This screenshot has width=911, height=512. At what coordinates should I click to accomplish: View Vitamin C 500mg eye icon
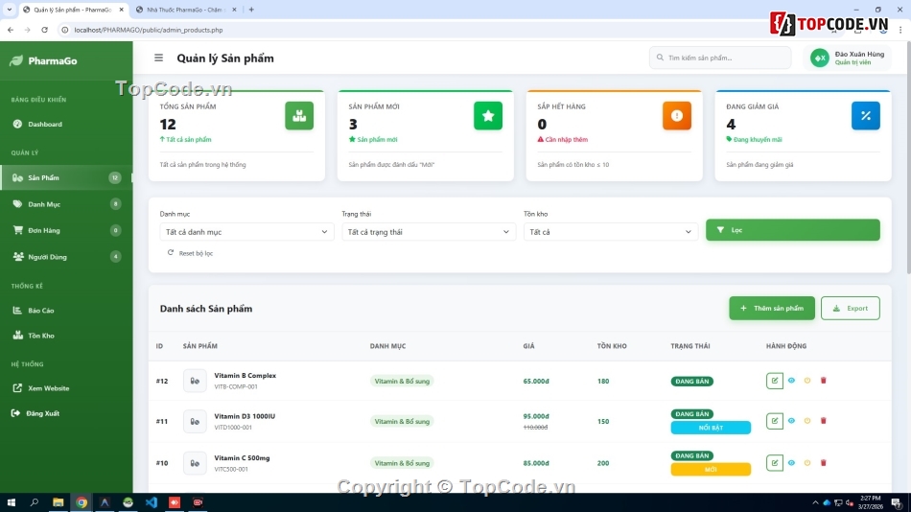pyautogui.click(x=791, y=462)
